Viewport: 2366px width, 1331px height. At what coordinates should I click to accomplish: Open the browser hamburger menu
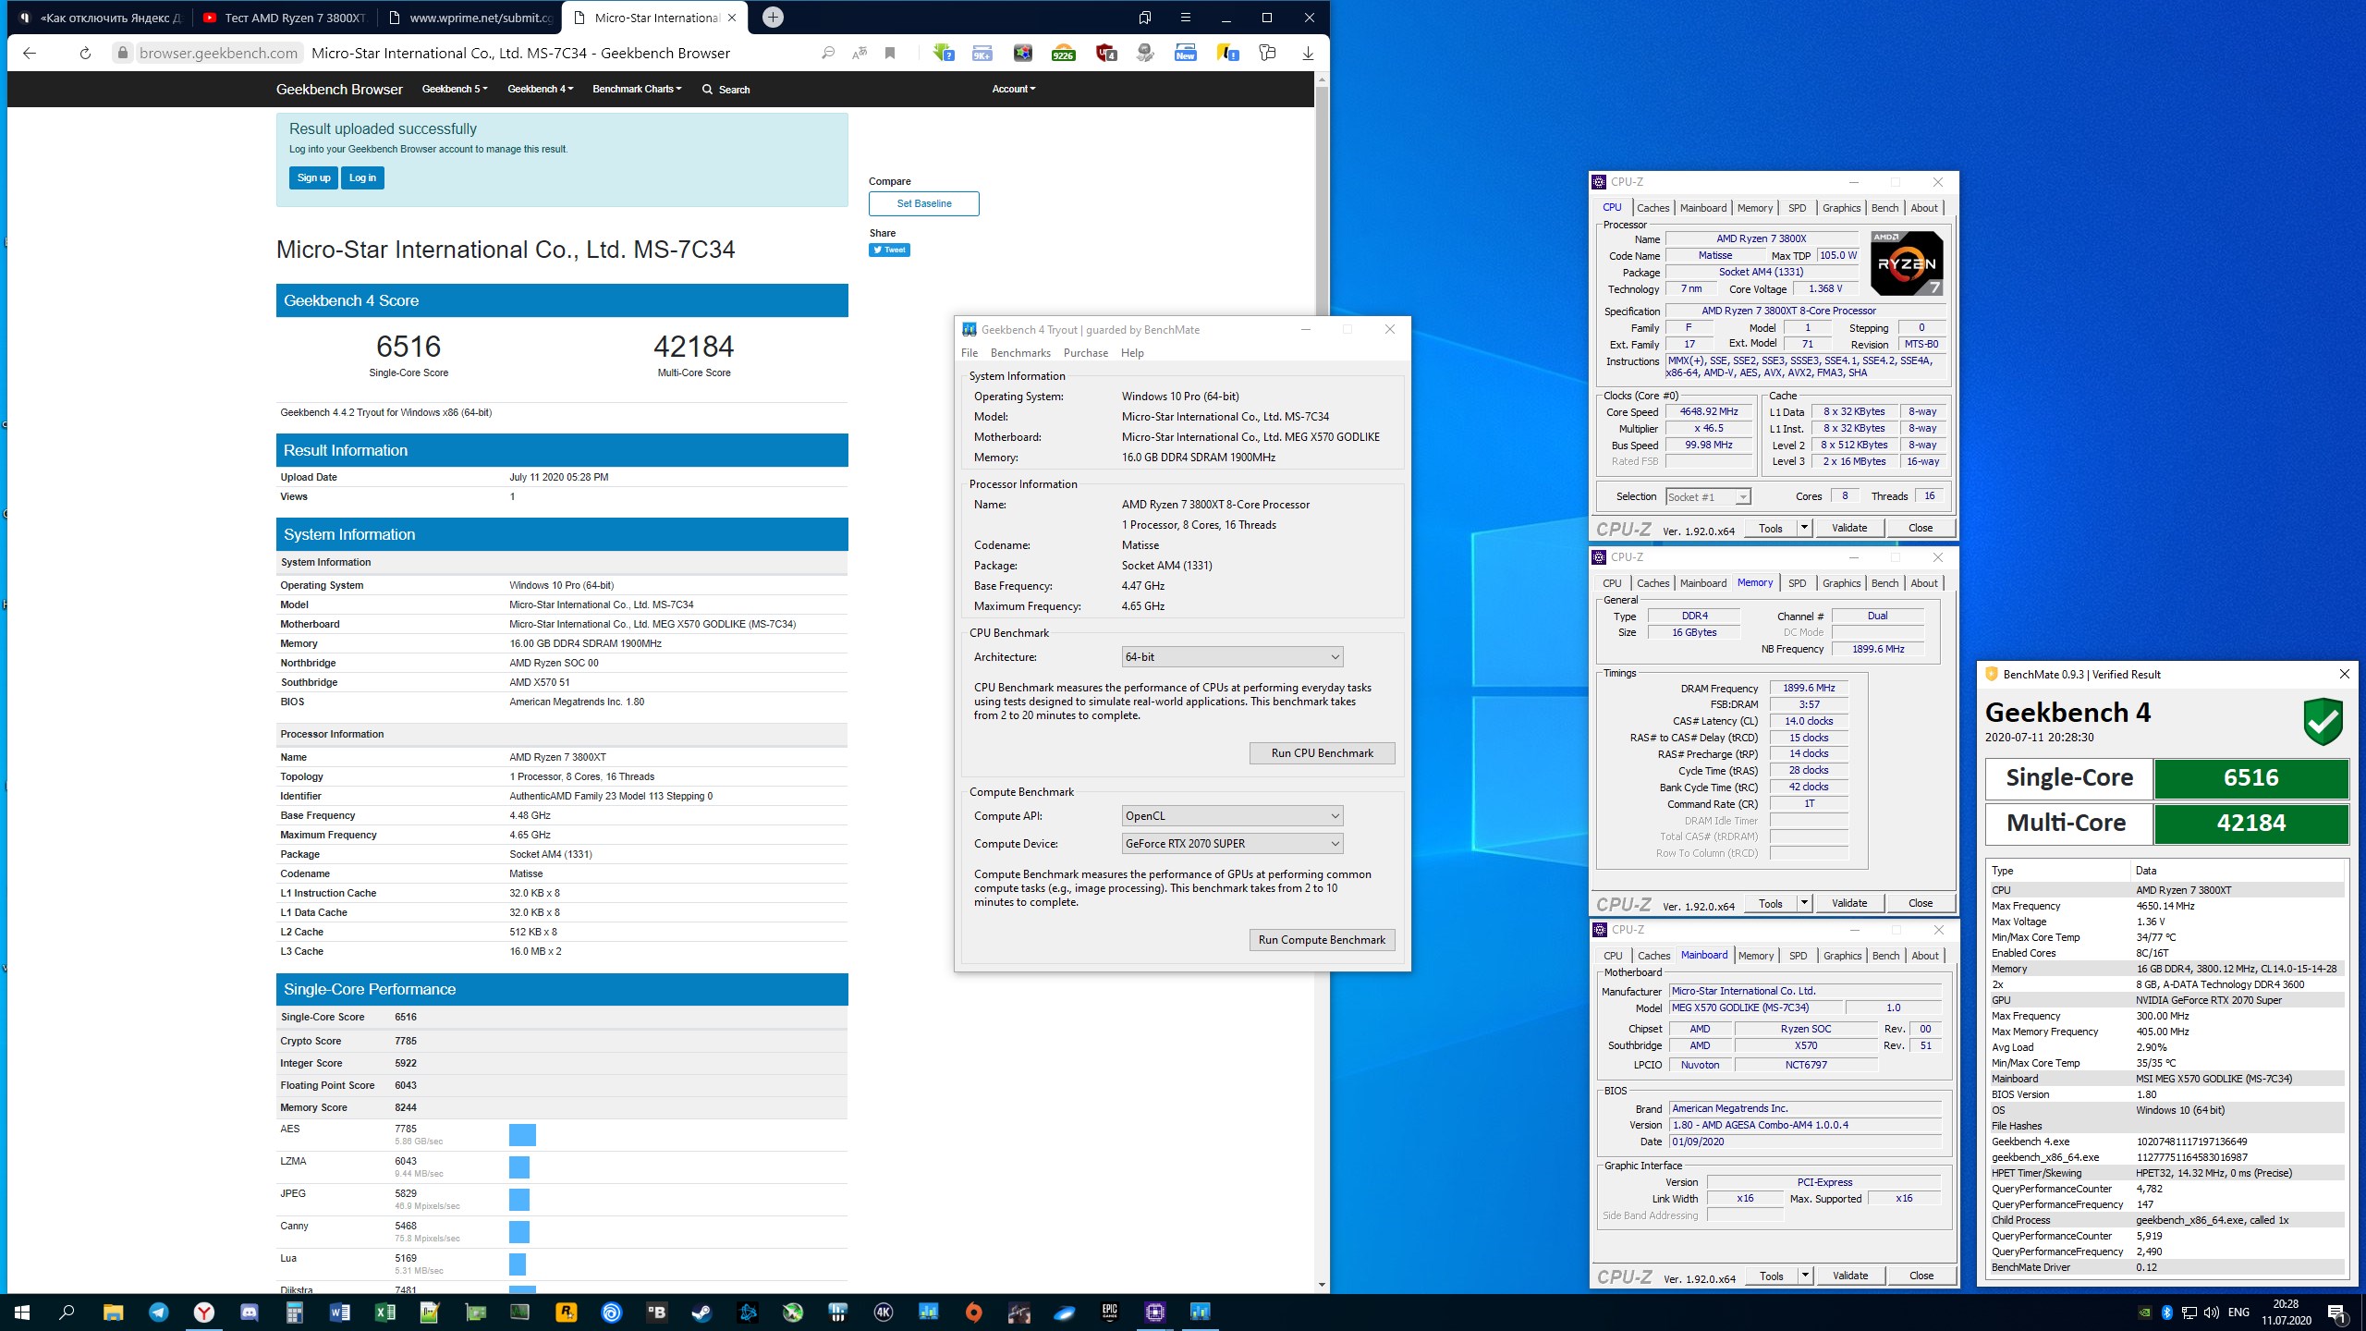[1186, 18]
